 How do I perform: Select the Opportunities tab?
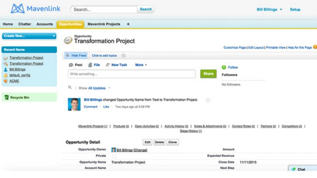[x=70, y=24]
